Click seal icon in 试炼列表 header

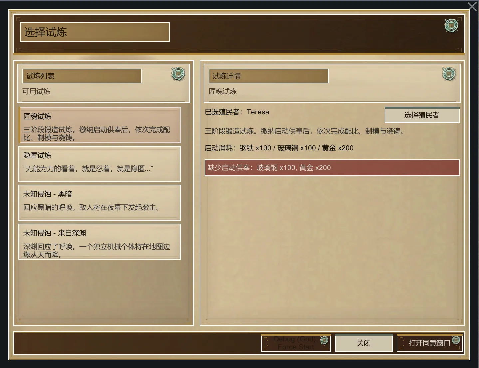[x=178, y=74]
